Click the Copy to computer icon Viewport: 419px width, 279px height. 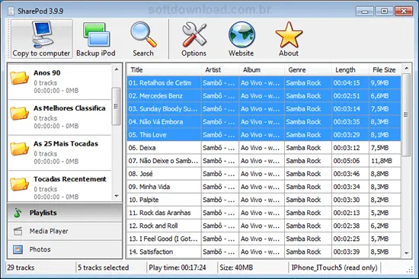(x=42, y=34)
